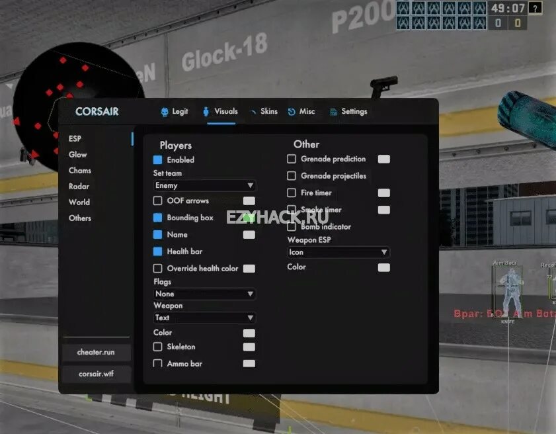Uncheck the Bounding box option
556x434 pixels.
click(158, 218)
